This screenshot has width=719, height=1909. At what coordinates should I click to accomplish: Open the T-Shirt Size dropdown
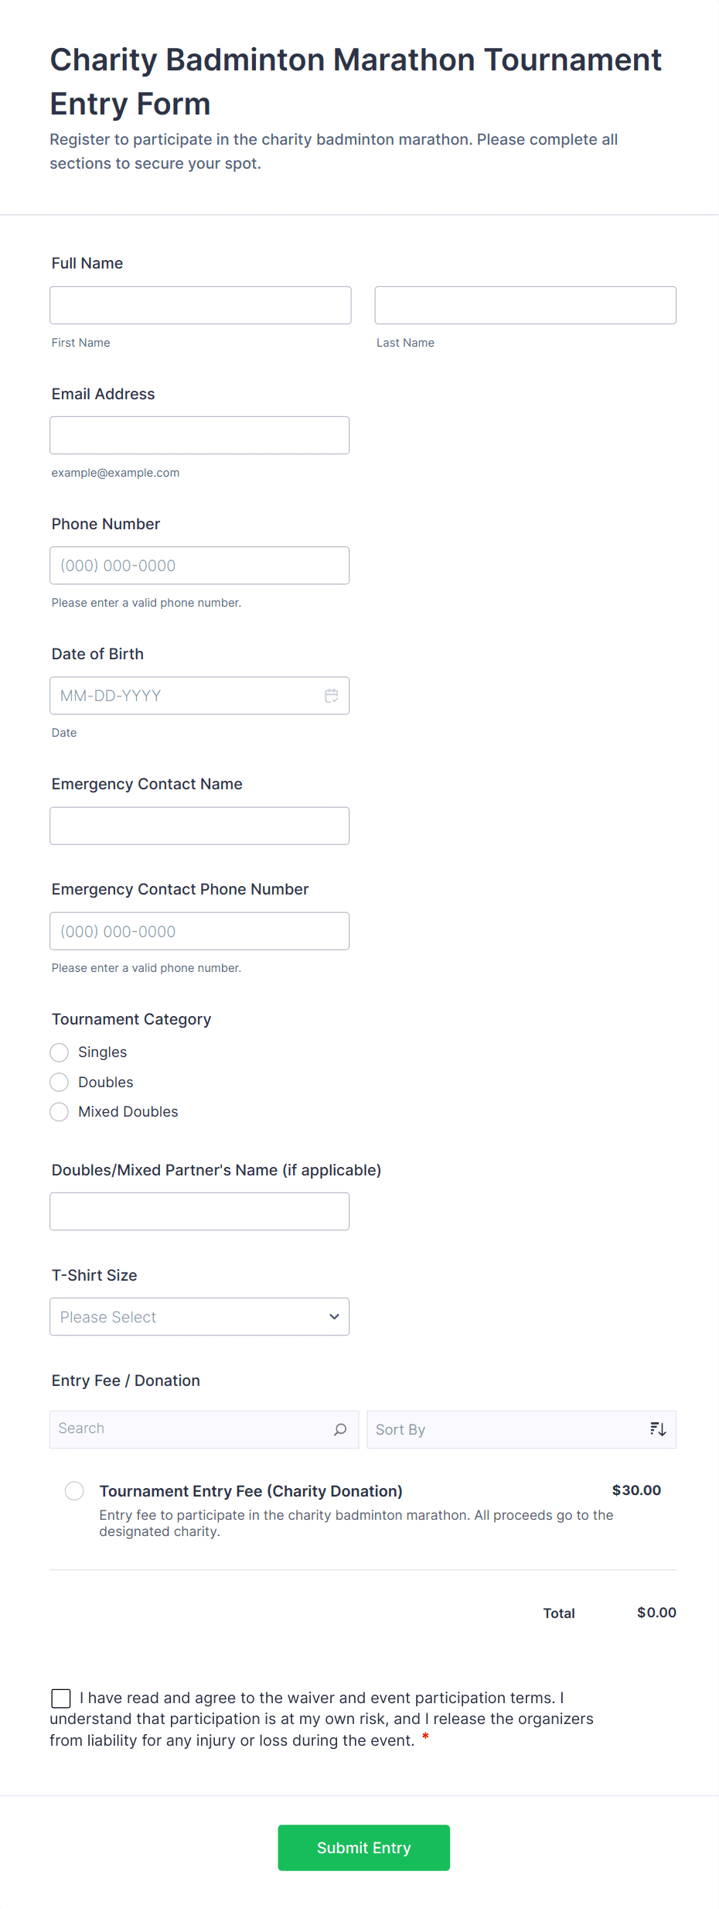coord(199,1317)
